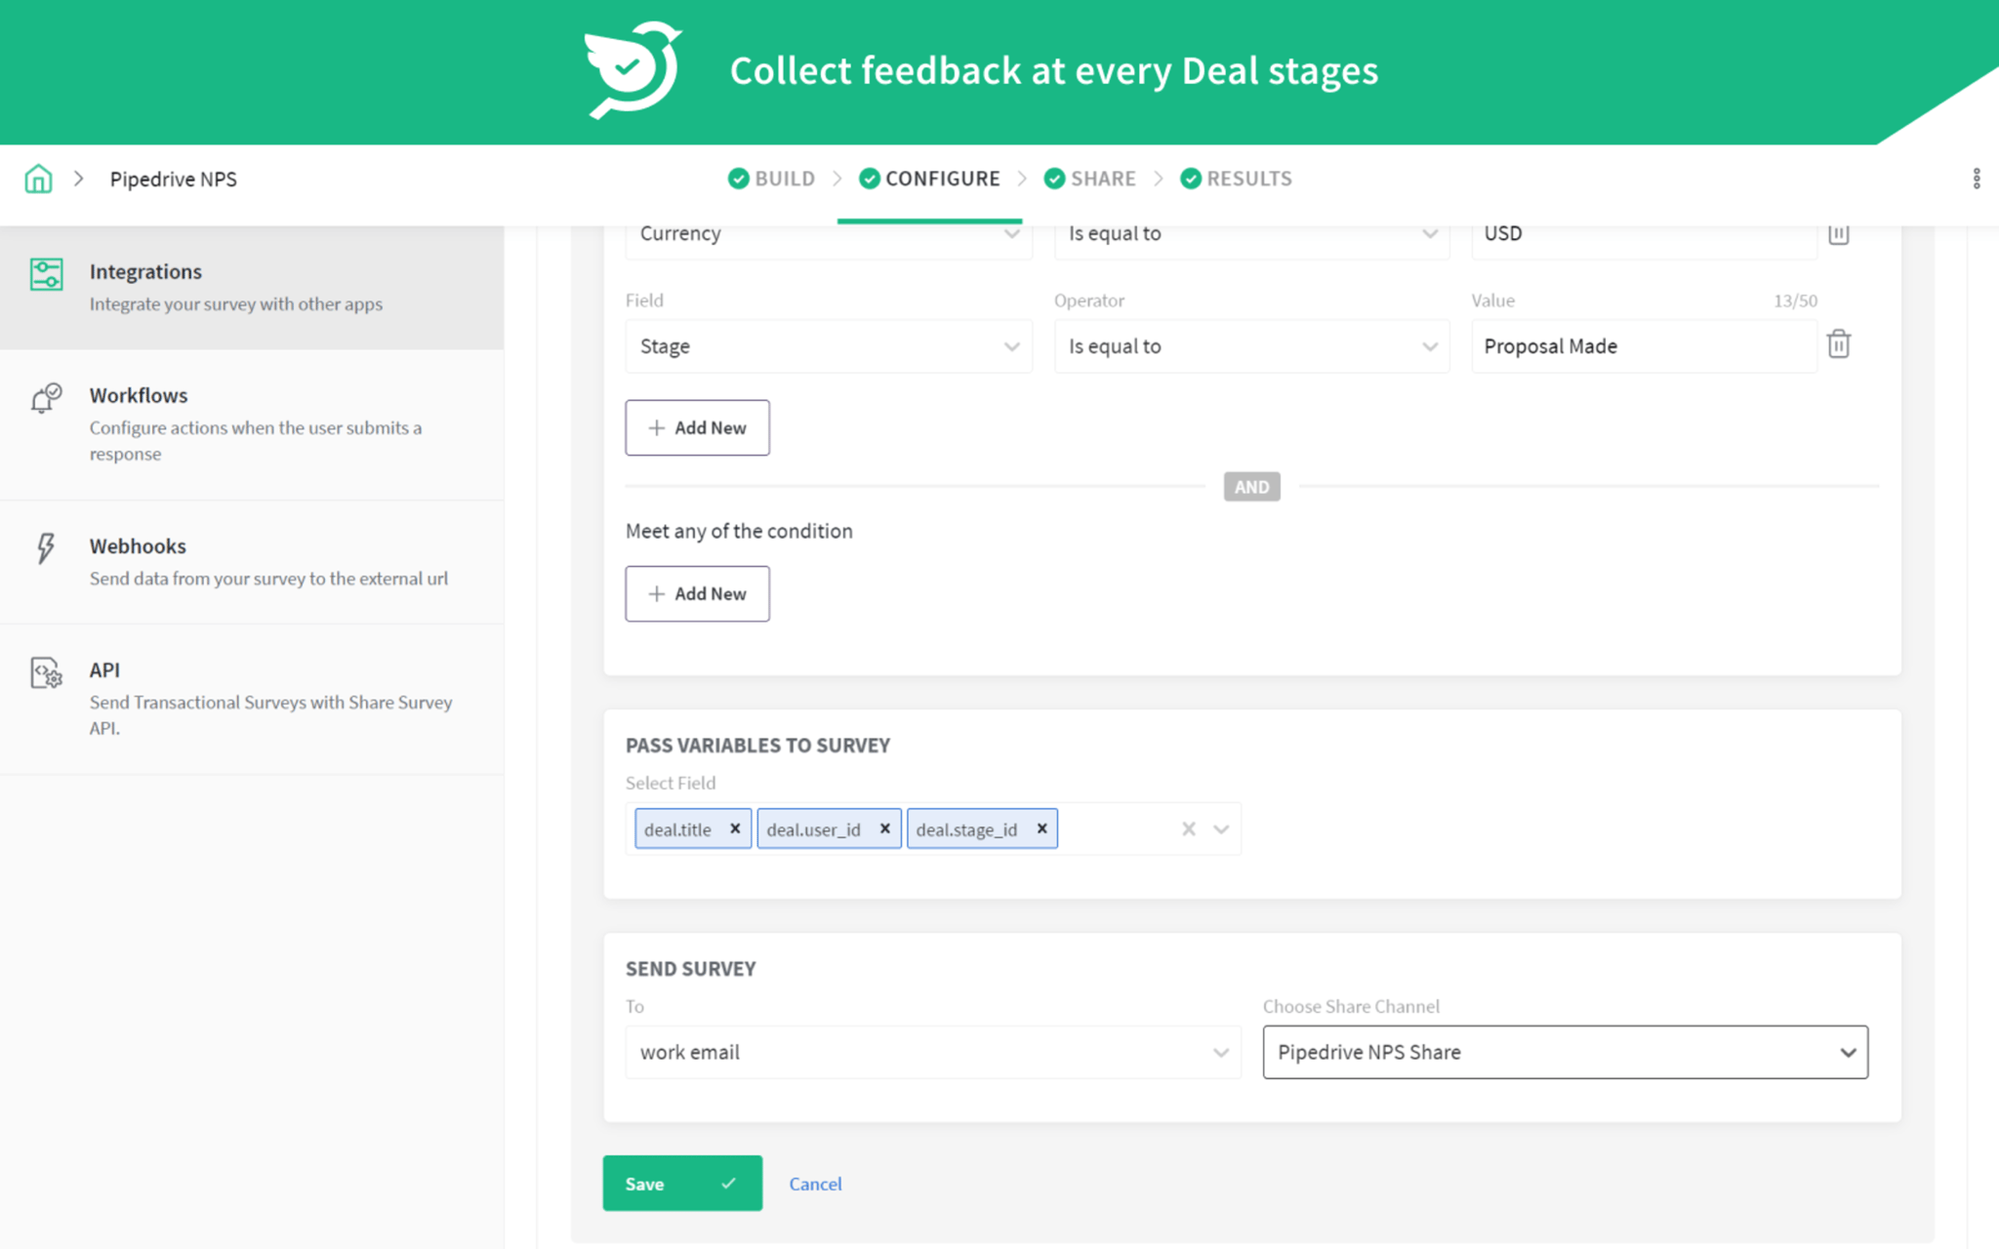Image resolution: width=1999 pixels, height=1249 pixels.
Task: Delete the Stage condition with trash icon
Action: [x=1839, y=344]
